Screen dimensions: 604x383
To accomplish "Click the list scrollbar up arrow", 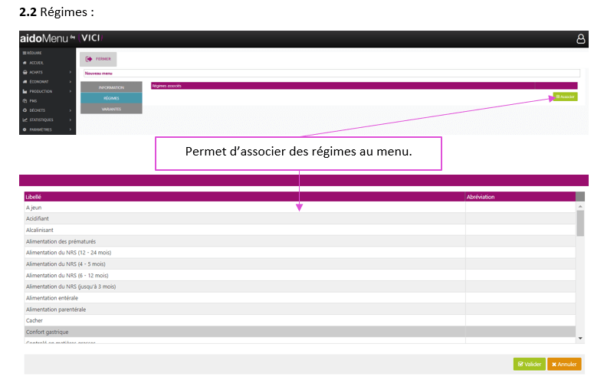I will tap(580, 207).
